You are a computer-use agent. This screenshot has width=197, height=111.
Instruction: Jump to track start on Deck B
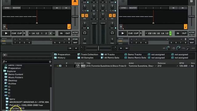click(x=121, y=27)
